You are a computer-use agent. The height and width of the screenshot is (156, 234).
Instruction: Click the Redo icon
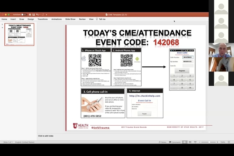[43, 14]
